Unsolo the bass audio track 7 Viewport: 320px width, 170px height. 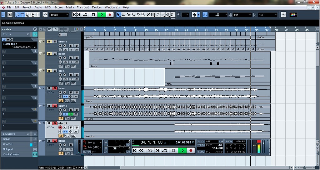pyautogui.click(x=54, y=88)
